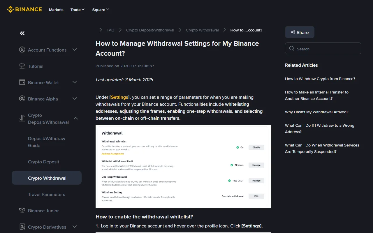This screenshot has height=233, width=373.
Task: Click the article title heading
Action: 177,48
